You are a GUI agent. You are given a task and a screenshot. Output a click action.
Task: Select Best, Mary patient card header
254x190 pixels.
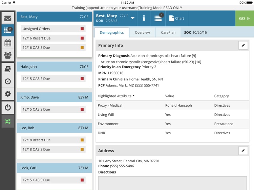coord(55,17)
